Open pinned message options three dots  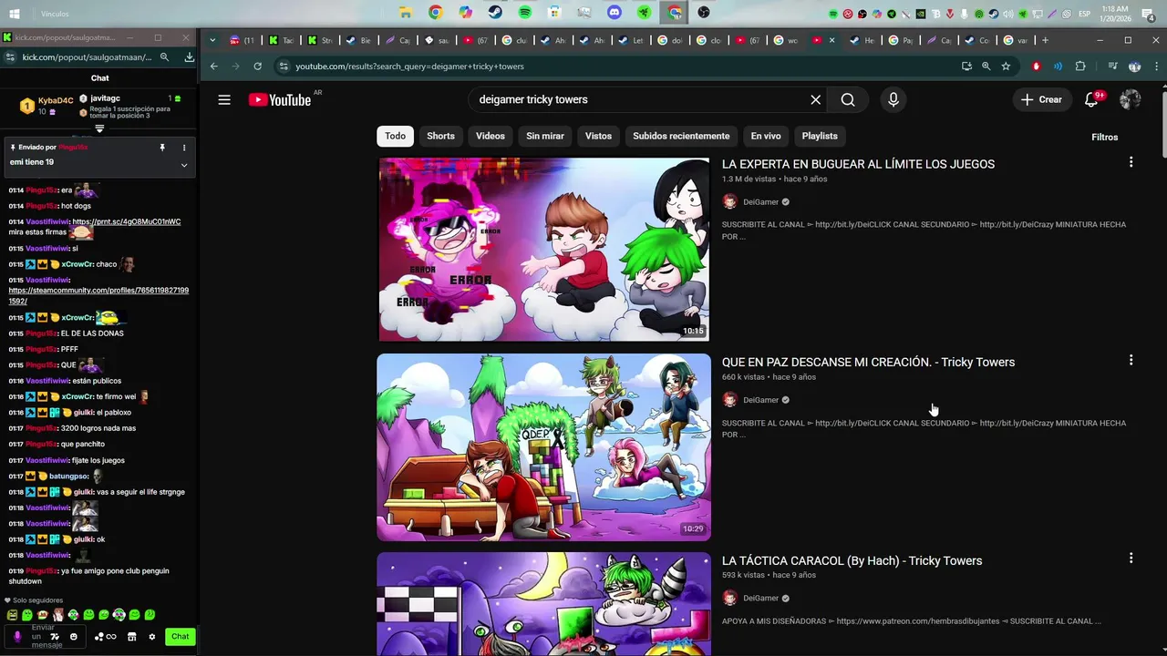point(184,148)
